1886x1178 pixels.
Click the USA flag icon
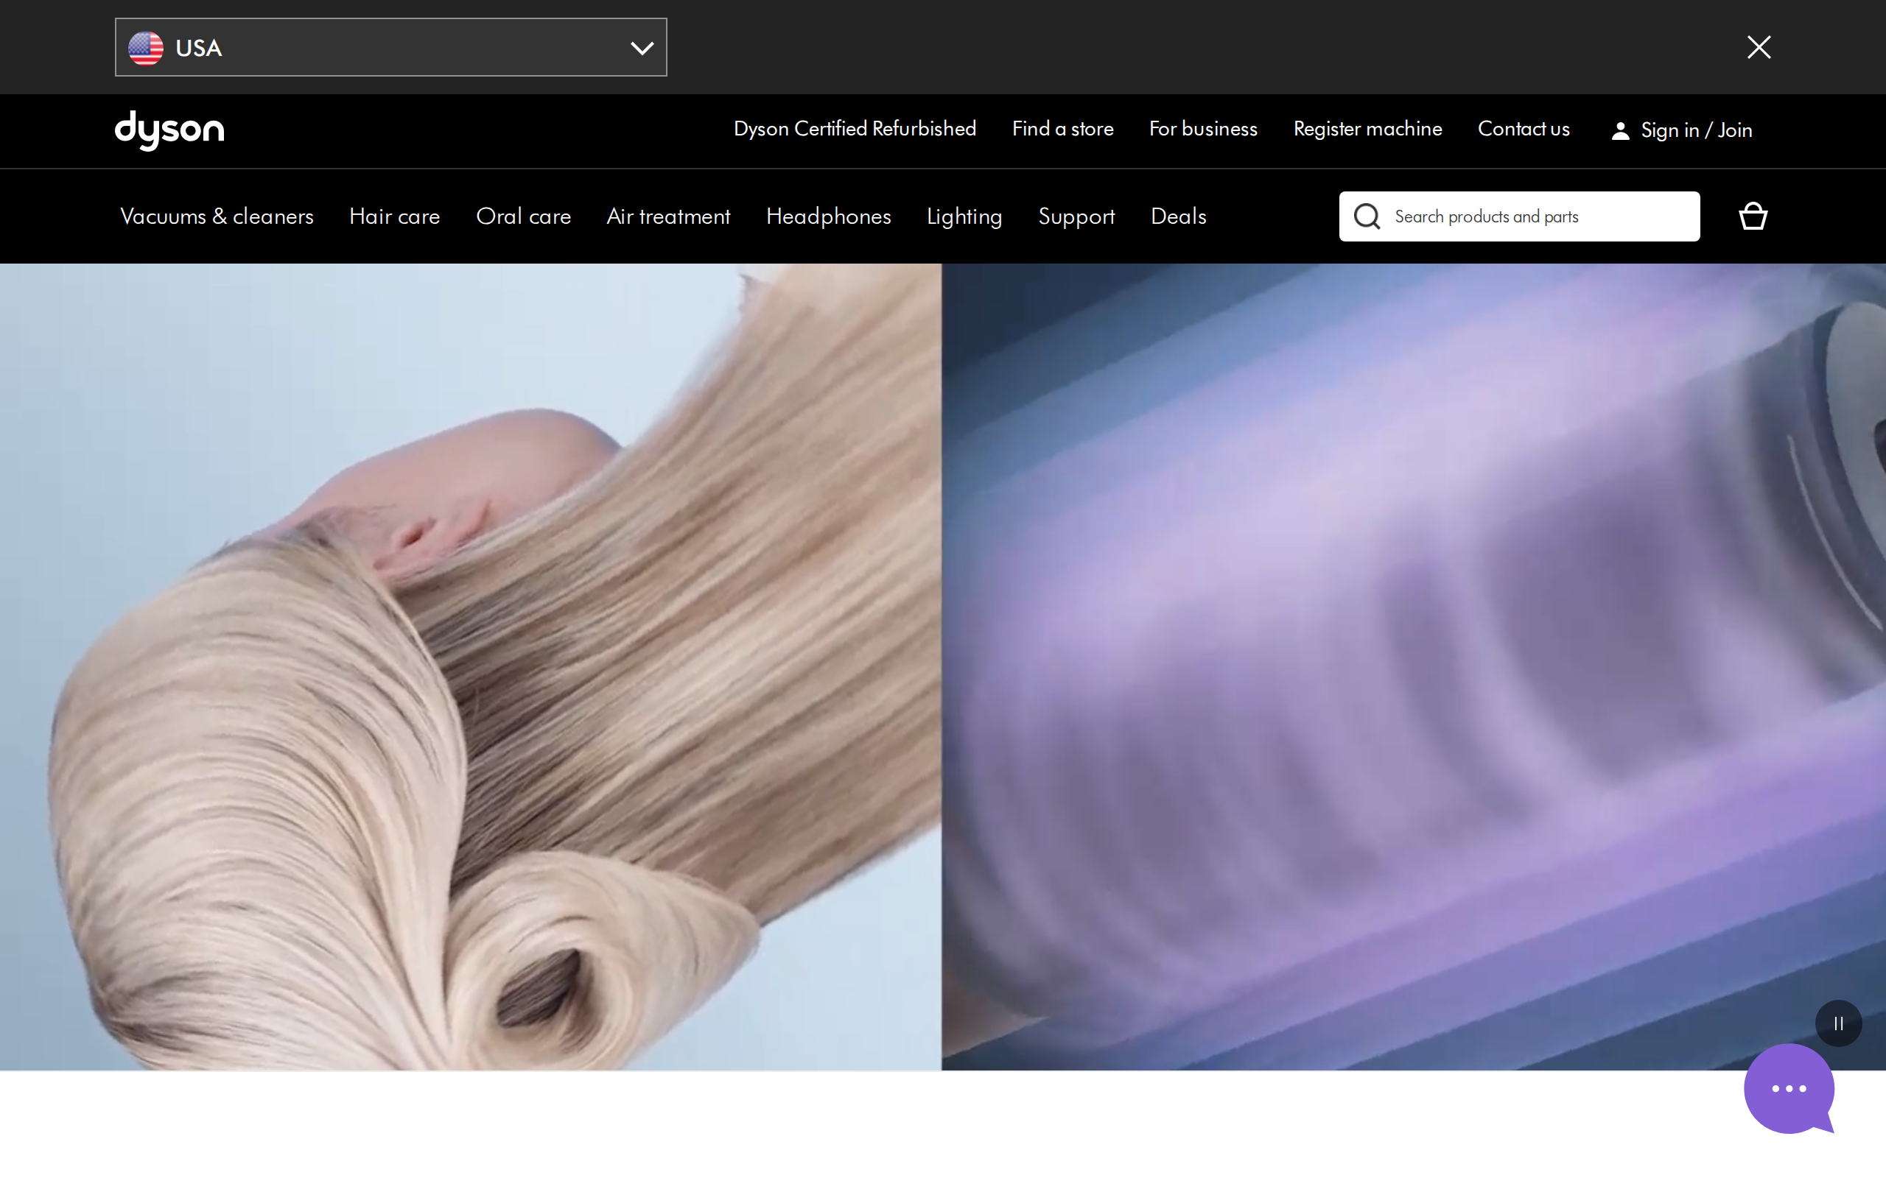146,49
